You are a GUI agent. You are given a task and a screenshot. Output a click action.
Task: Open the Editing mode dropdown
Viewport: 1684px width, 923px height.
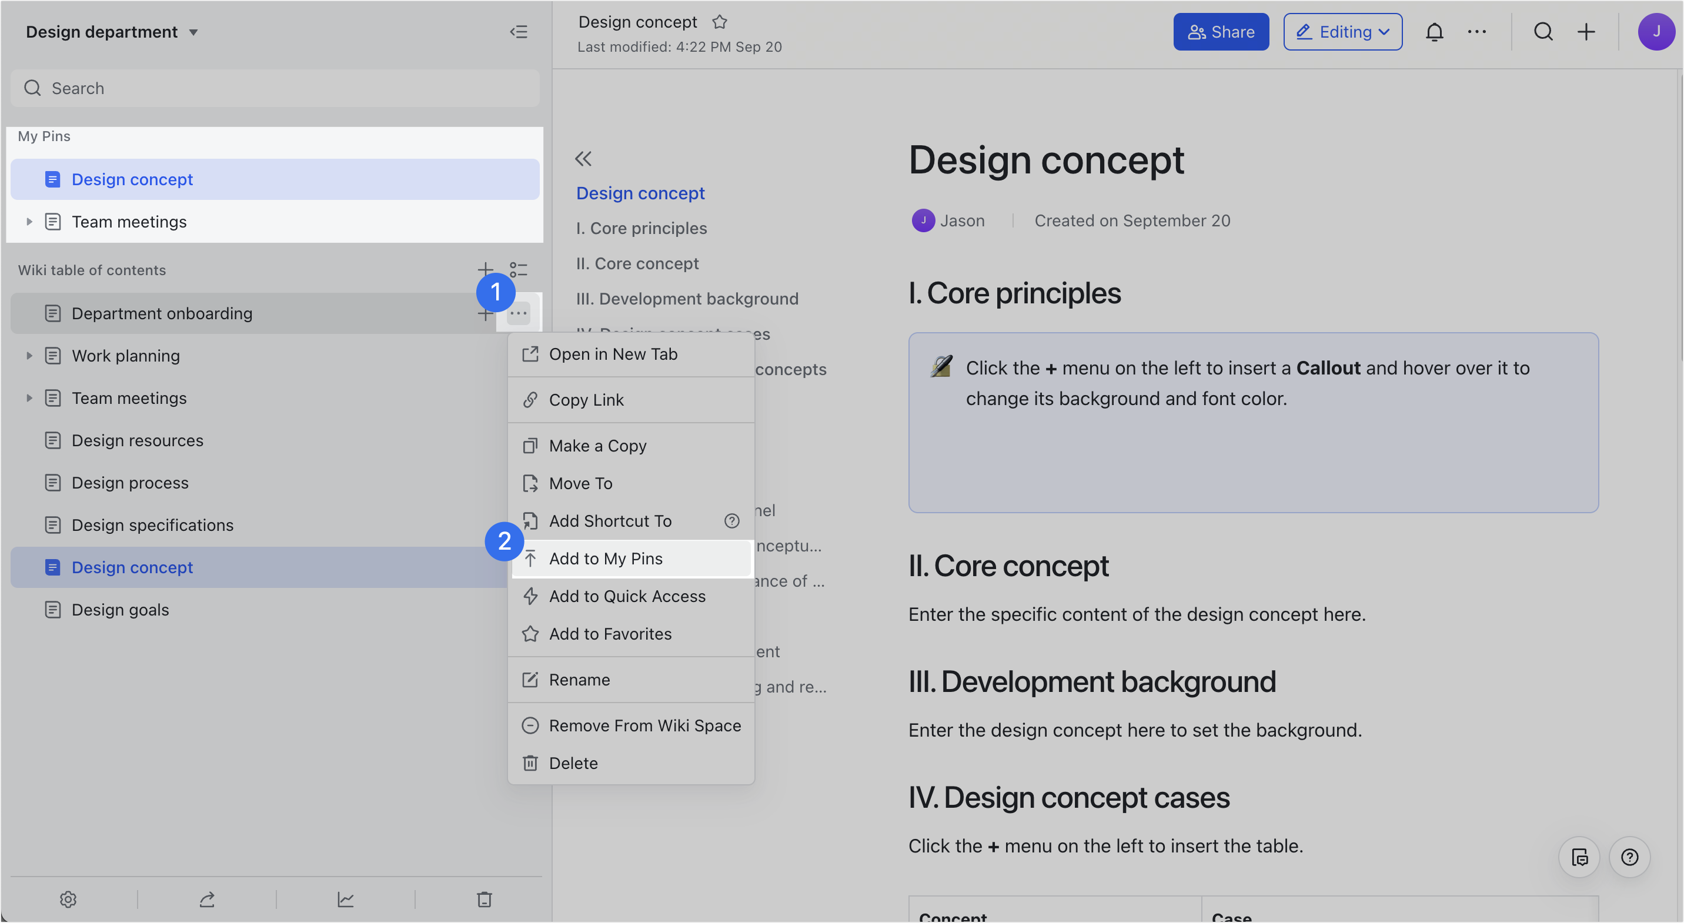(x=1342, y=31)
